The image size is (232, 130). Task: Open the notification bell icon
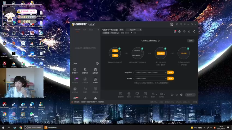tap(189, 31)
